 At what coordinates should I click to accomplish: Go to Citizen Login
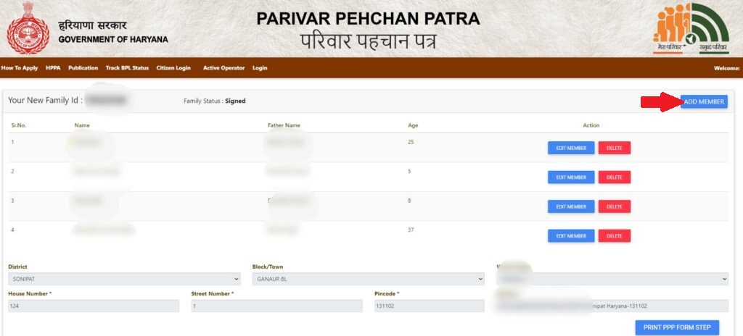(x=173, y=68)
